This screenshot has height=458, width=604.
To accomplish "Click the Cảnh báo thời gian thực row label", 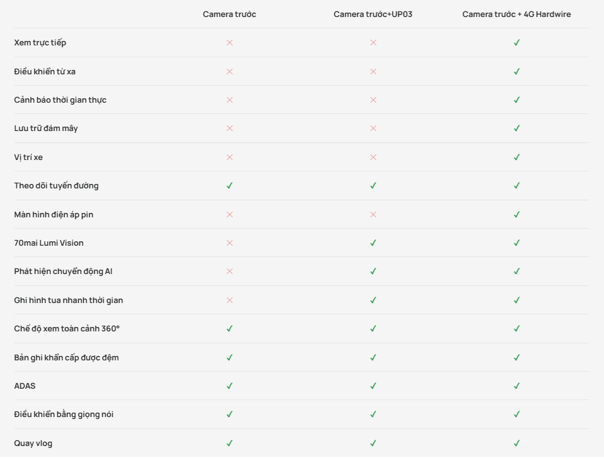I will pyautogui.click(x=60, y=100).
